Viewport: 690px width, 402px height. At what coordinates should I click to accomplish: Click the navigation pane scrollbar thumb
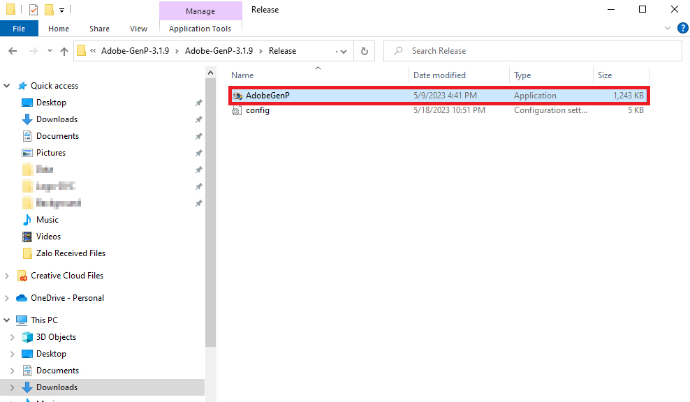210,213
